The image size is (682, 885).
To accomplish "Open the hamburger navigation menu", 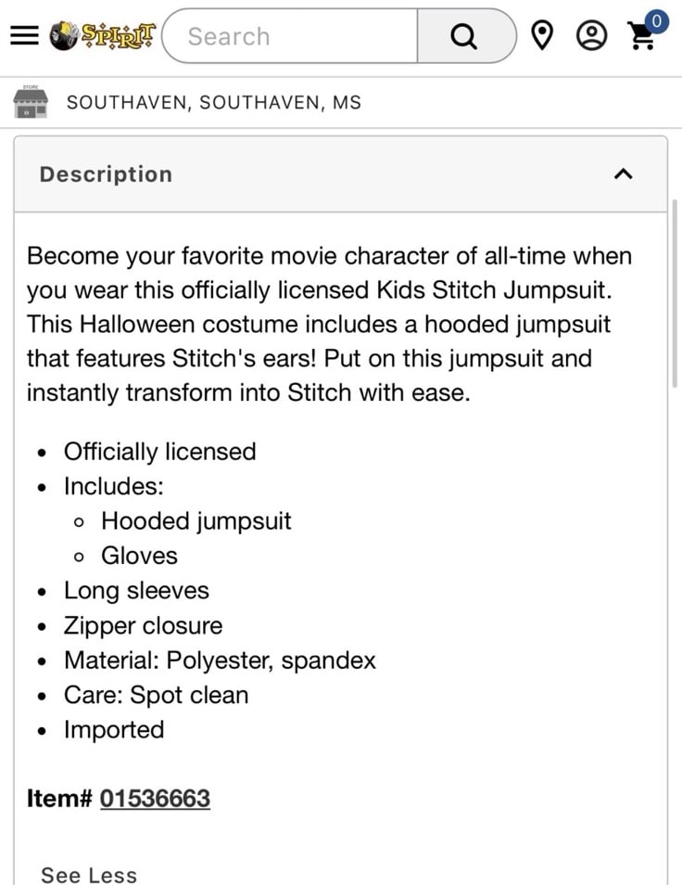I will click(25, 35).
